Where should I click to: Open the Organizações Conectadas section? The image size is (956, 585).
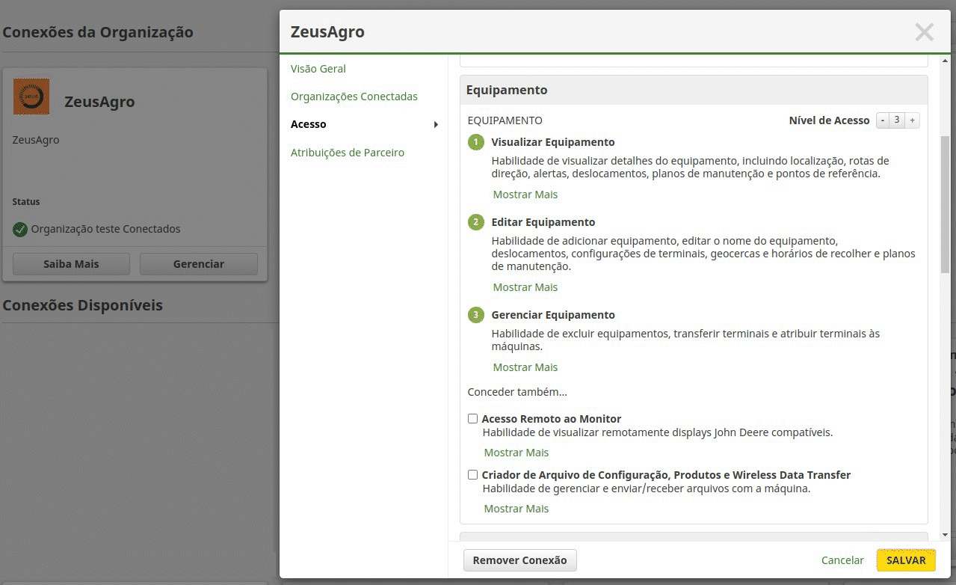(x=354, y=97)
